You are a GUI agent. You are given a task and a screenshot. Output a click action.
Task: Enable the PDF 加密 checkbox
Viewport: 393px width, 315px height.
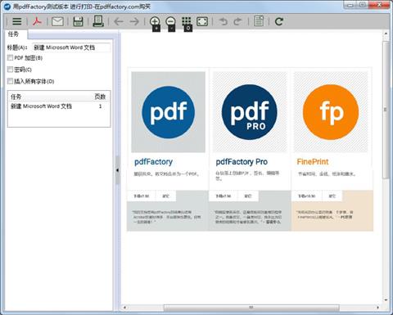tap(10, 57)
